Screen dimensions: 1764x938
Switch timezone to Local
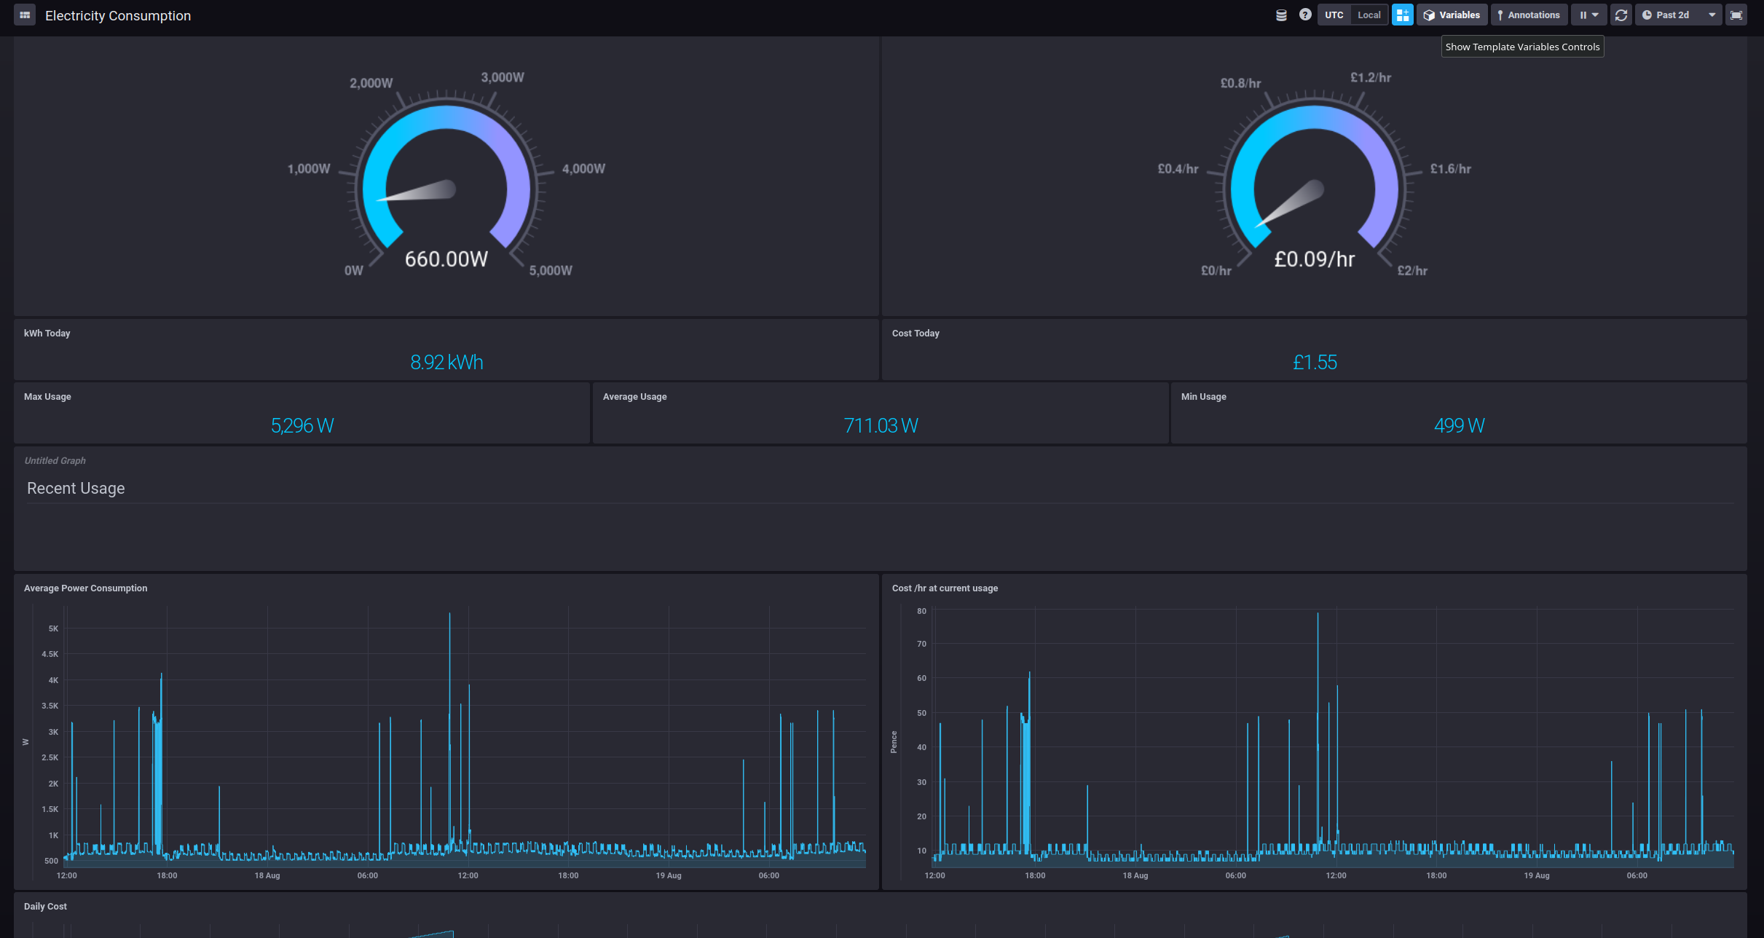(x=1369, y=15)
